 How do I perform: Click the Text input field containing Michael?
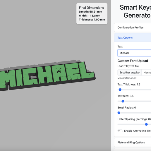tap(134, 53)
